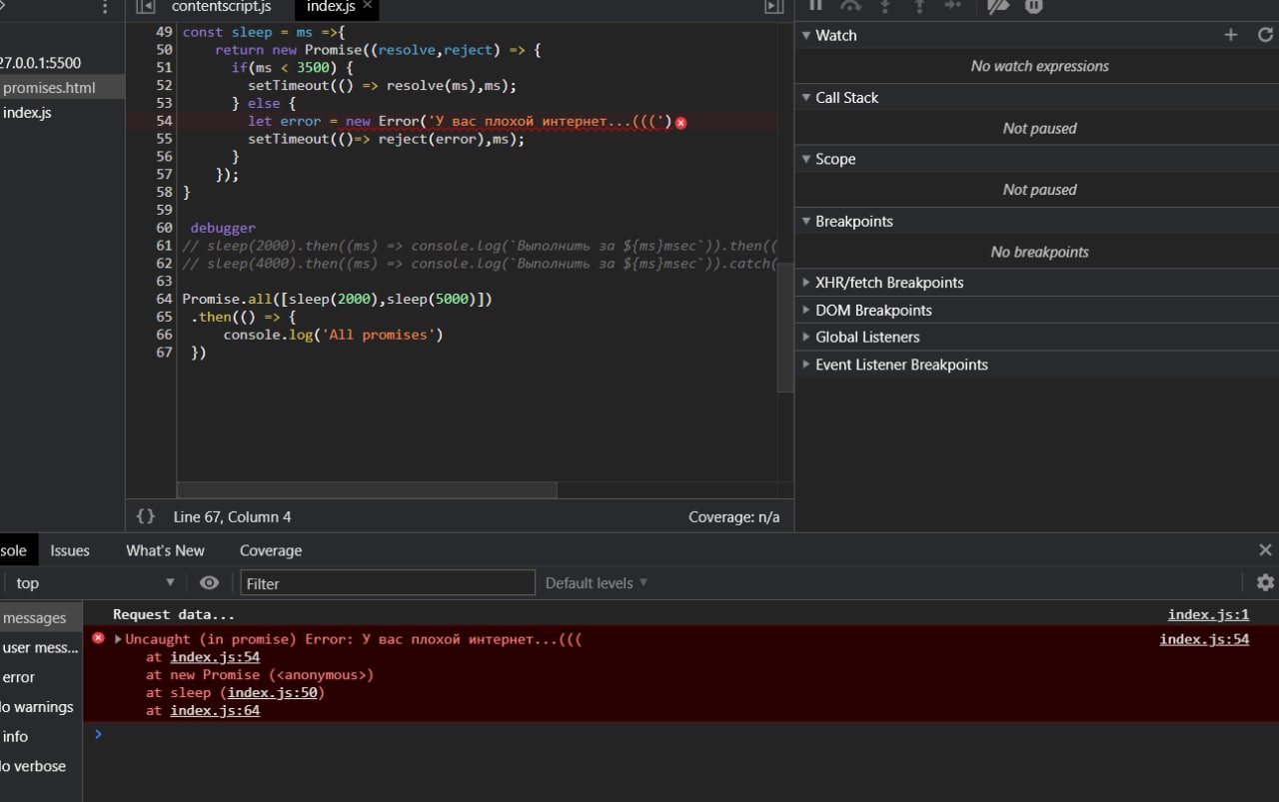Close the index.js editor tab

368,6
